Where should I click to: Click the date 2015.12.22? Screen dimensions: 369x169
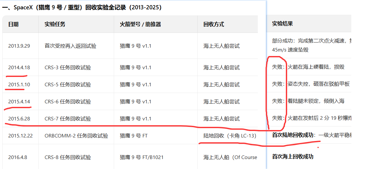20,136
